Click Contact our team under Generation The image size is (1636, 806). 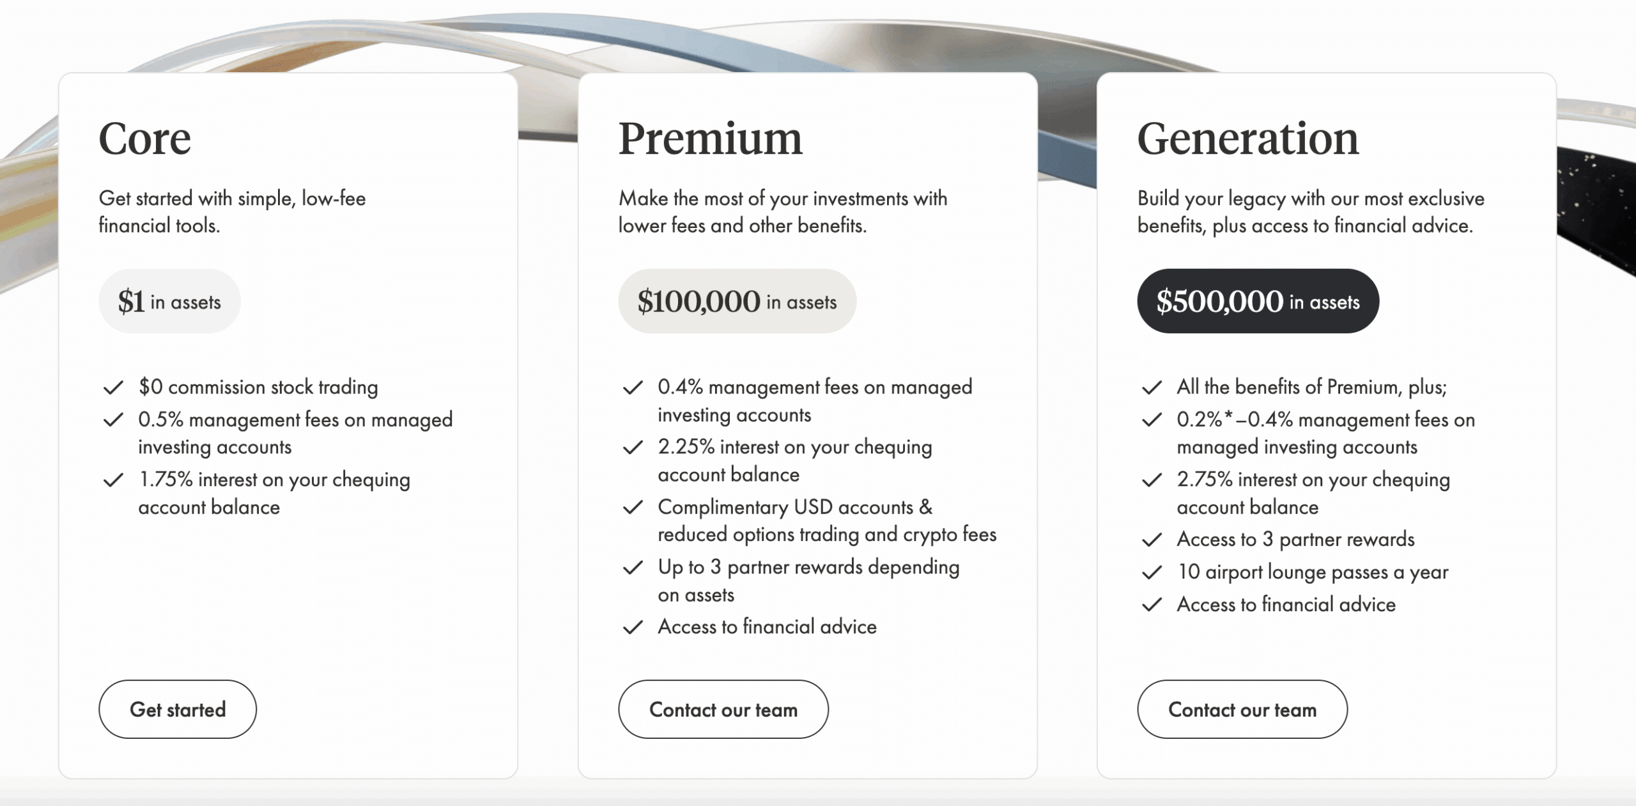pos(1242,709)
